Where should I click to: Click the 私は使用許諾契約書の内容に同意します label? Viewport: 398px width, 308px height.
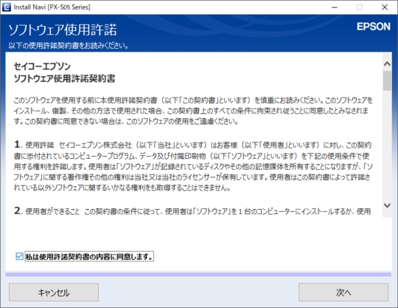(89, 256)
